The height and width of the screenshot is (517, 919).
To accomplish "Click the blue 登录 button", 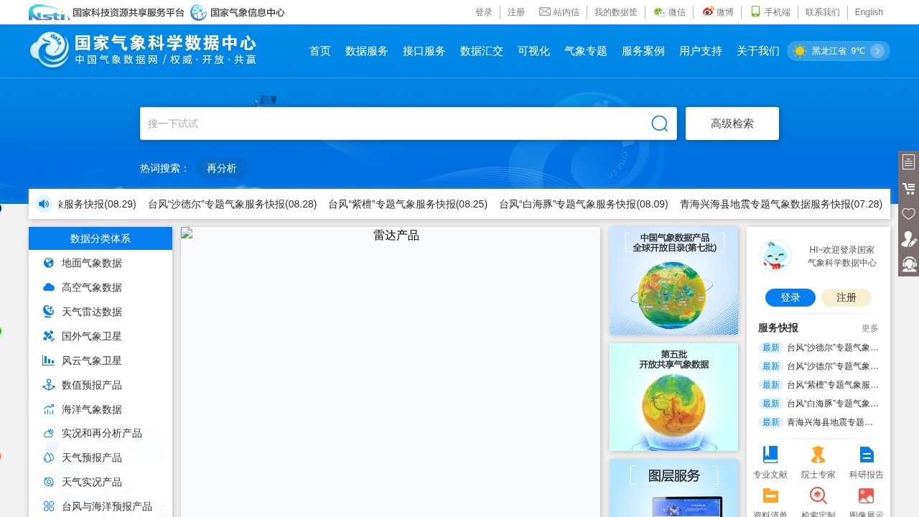I will (x=790, y=297).
